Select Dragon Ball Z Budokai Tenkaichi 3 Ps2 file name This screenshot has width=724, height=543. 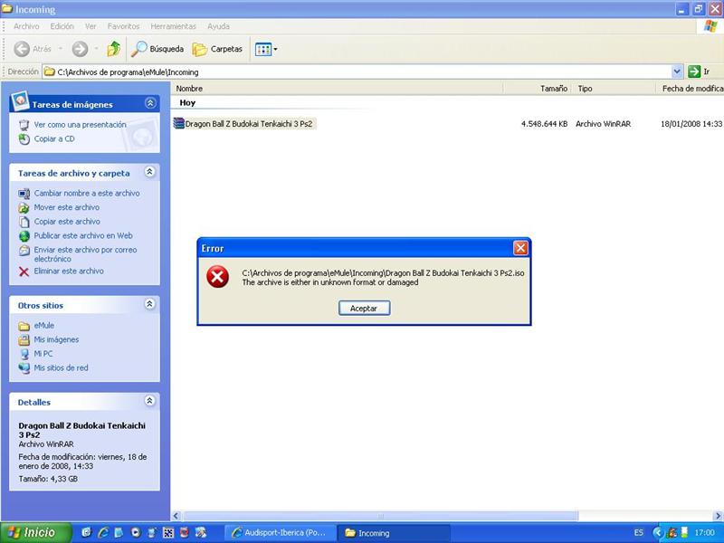(x=248, y=124)
